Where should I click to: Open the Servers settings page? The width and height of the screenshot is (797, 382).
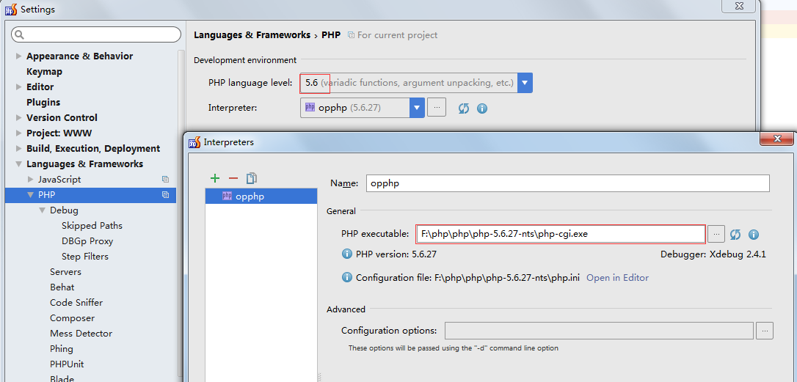click(x=65, y=272)
